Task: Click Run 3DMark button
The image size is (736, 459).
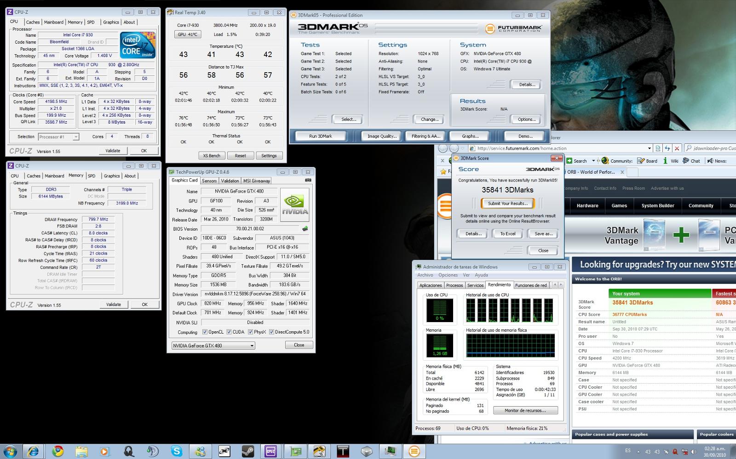Action: pyautogui.click(x=321, y=136)
